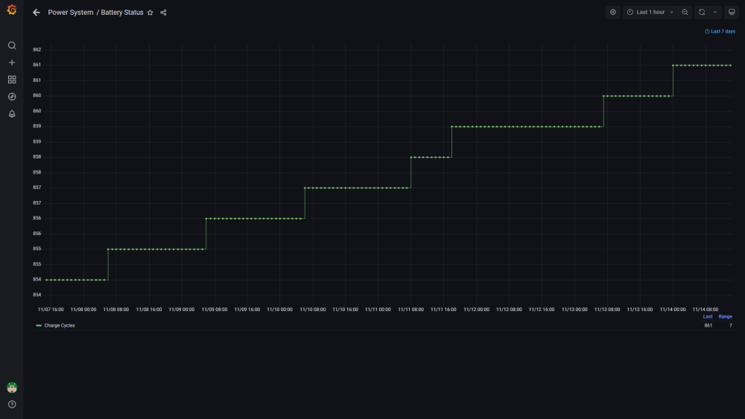
Task: Star the Battery Status dashboard
Action: pyautogui.click(x=150, y=13)
